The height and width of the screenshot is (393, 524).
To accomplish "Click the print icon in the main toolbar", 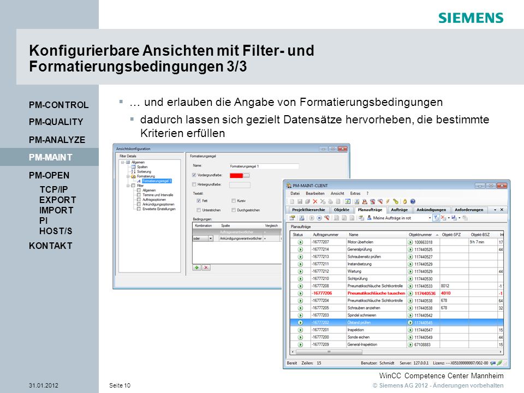I will click(x=331, y=201).
